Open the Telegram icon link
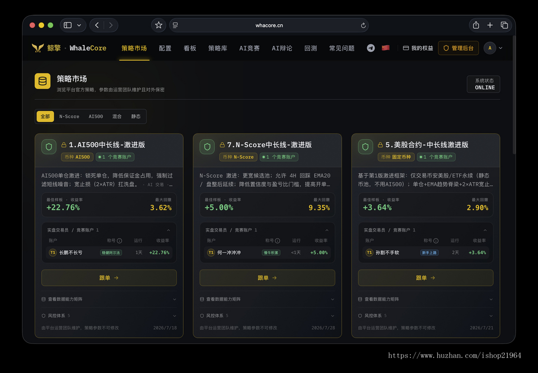The width and height of the screenshot is (538, 373). coord(371,48)
